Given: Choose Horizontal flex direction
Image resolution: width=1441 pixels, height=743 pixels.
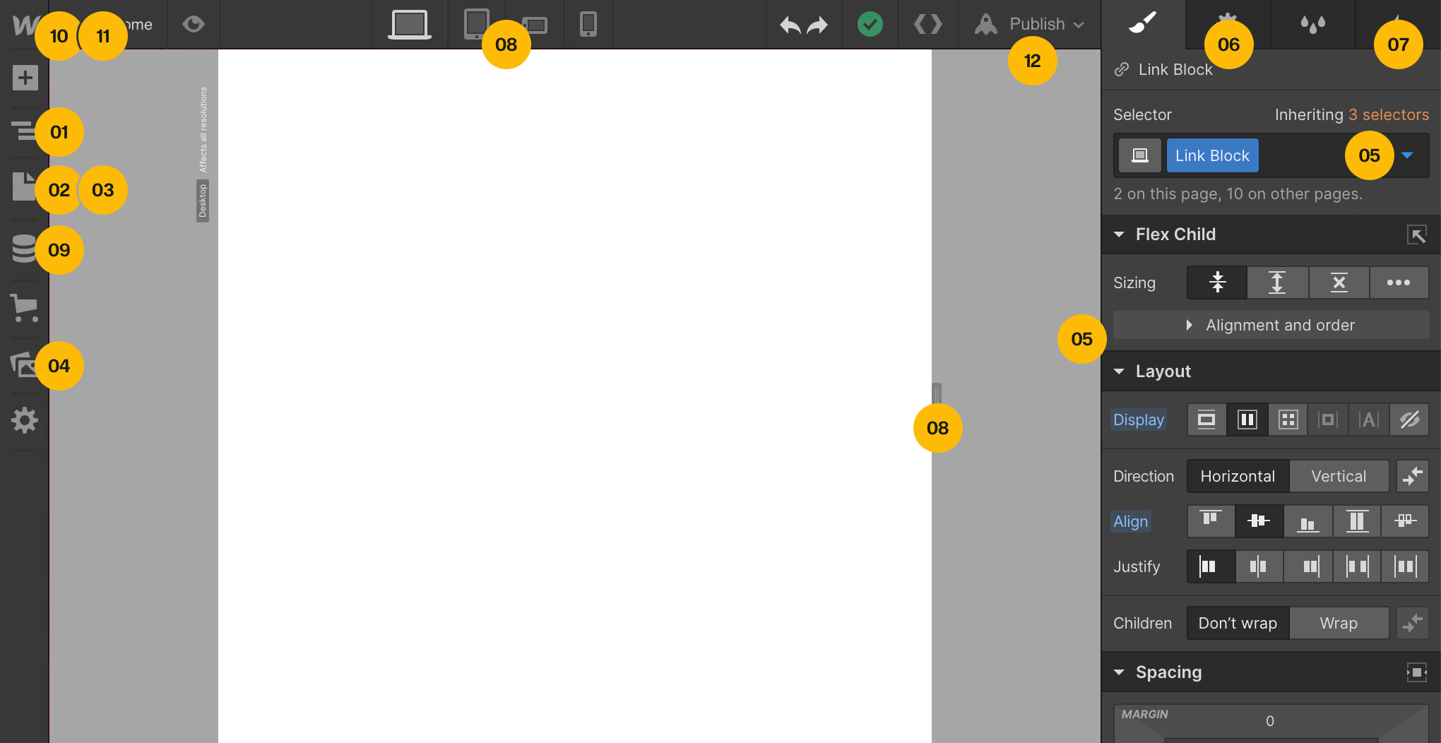Looking at the screenshot, I should click(1238, 476).
